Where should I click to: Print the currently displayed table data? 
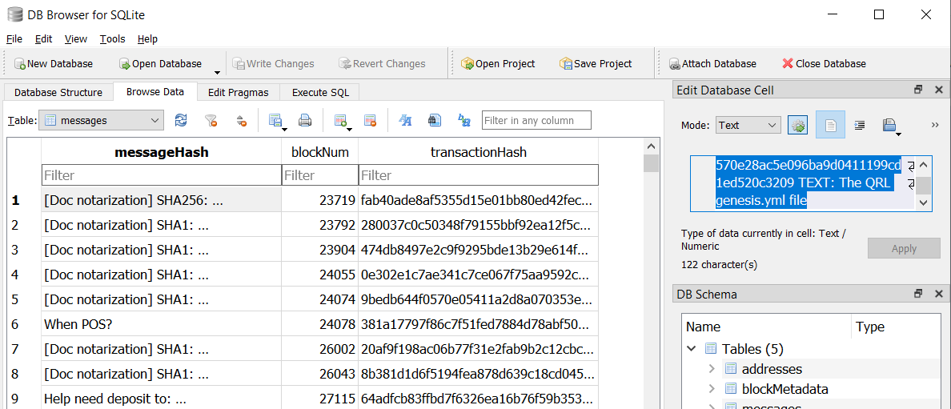305,120
